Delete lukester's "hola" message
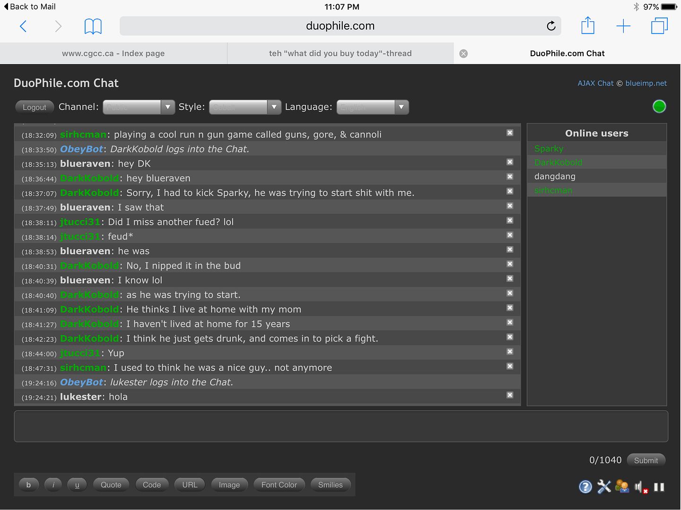This screenshot has height=510, width=681. 510,395
